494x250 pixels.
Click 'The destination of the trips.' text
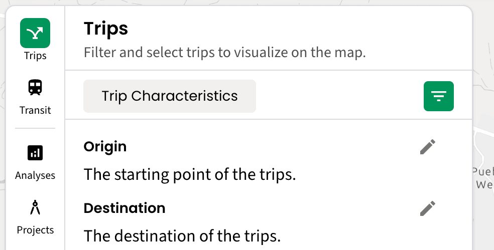182,235
